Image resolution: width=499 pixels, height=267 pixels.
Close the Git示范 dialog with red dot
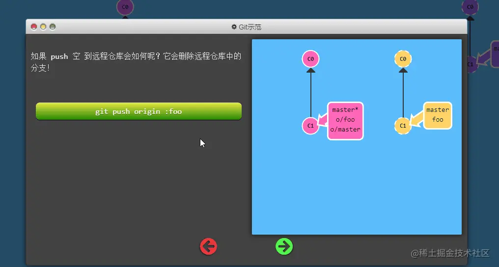tap(34, 27)
